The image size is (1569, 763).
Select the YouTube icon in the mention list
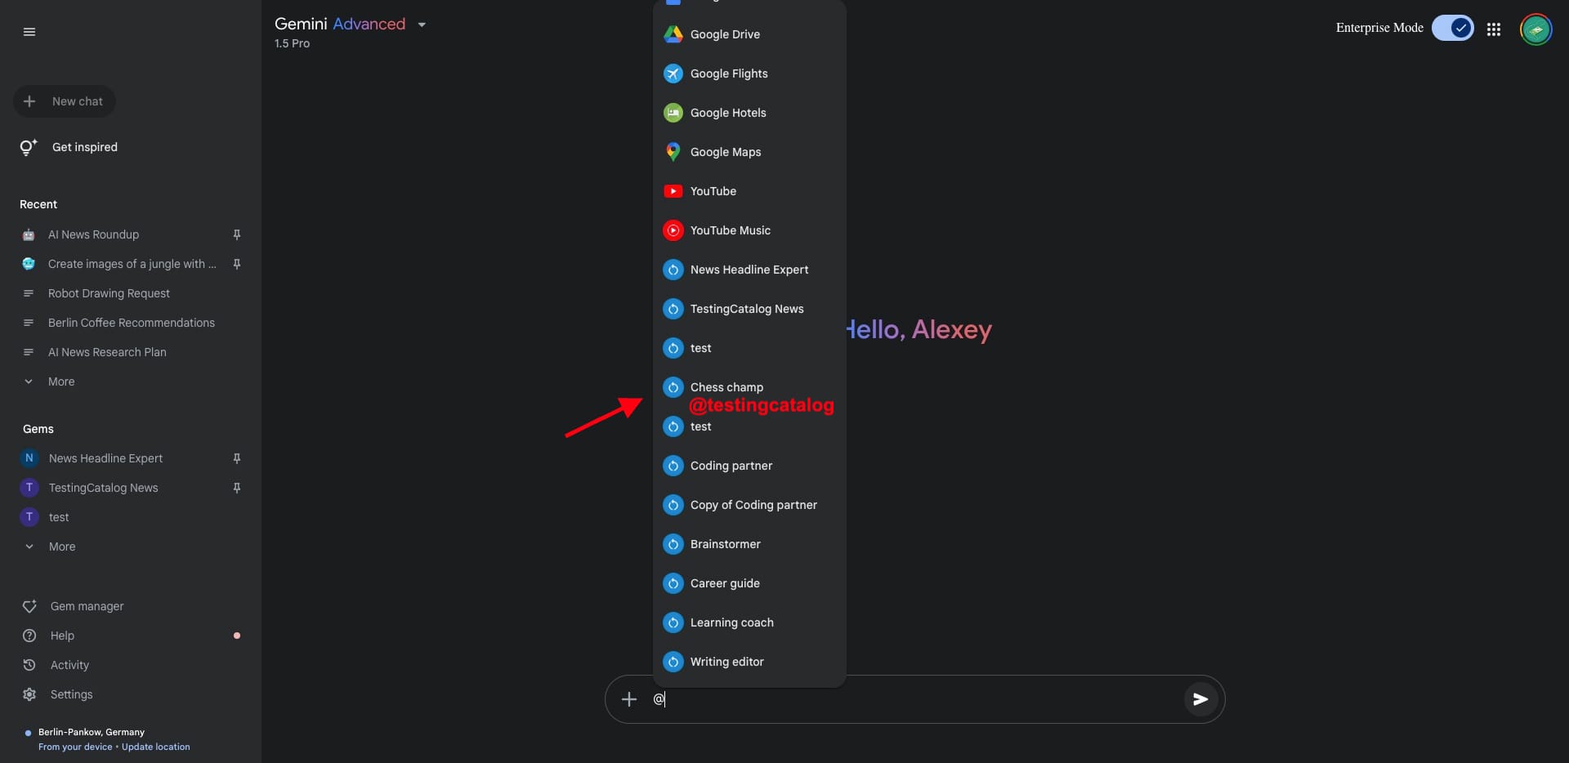tap(673, 191)
